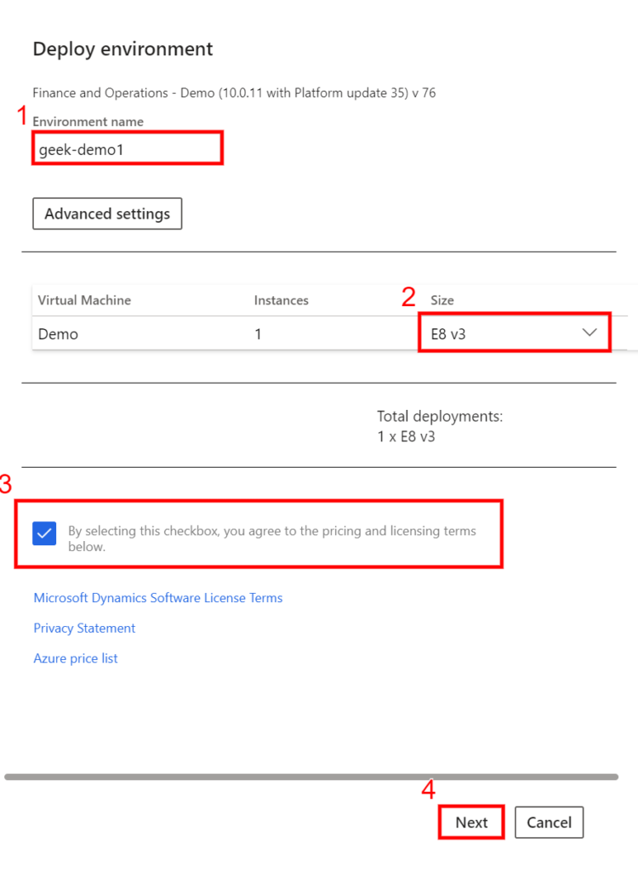Click the Virtual Machine column header

coord(84,300)
